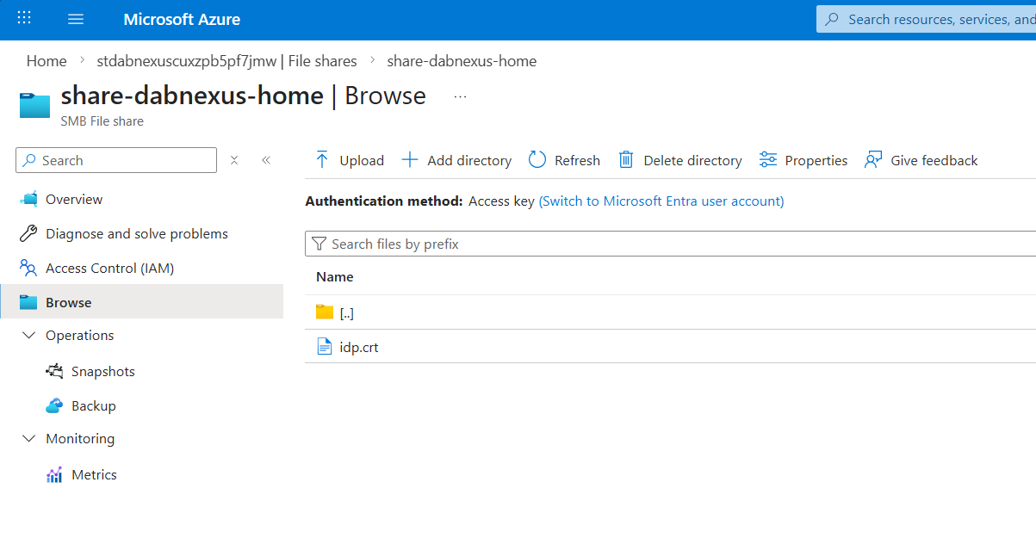Open the Azure app launcher grid icon
The height and width of the screenshot is (544, 1036).
pos(24,19)
